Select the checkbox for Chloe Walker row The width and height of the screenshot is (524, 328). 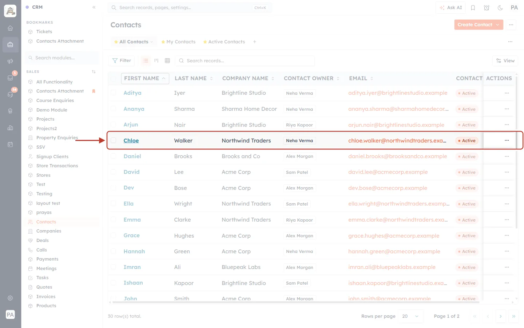[x=114, y=140]
